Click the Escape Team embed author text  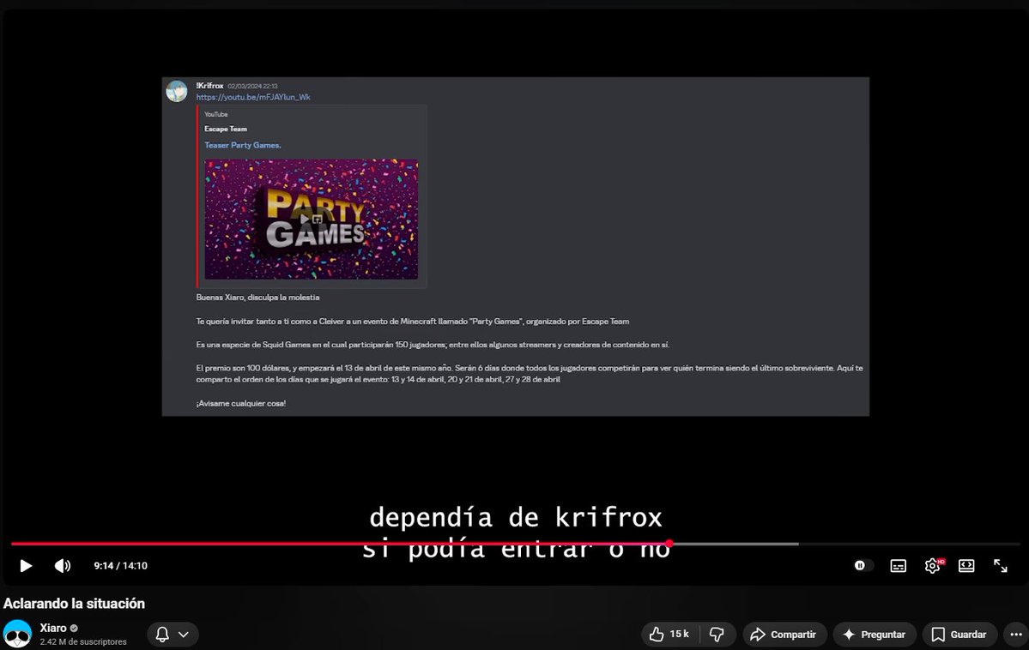[226, 129]
